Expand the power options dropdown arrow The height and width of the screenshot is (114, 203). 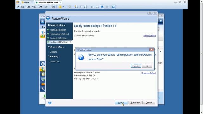63,7
